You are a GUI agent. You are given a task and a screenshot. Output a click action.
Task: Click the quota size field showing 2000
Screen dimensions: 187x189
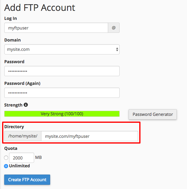pos(21,157)
